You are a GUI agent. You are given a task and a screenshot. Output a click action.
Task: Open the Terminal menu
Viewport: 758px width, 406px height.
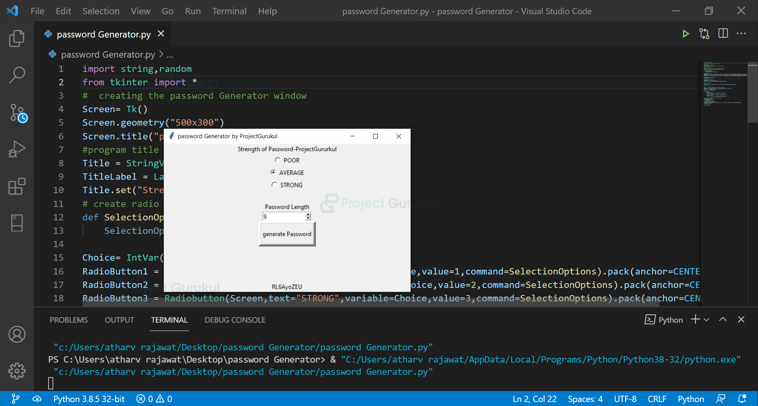coord(229,11)
